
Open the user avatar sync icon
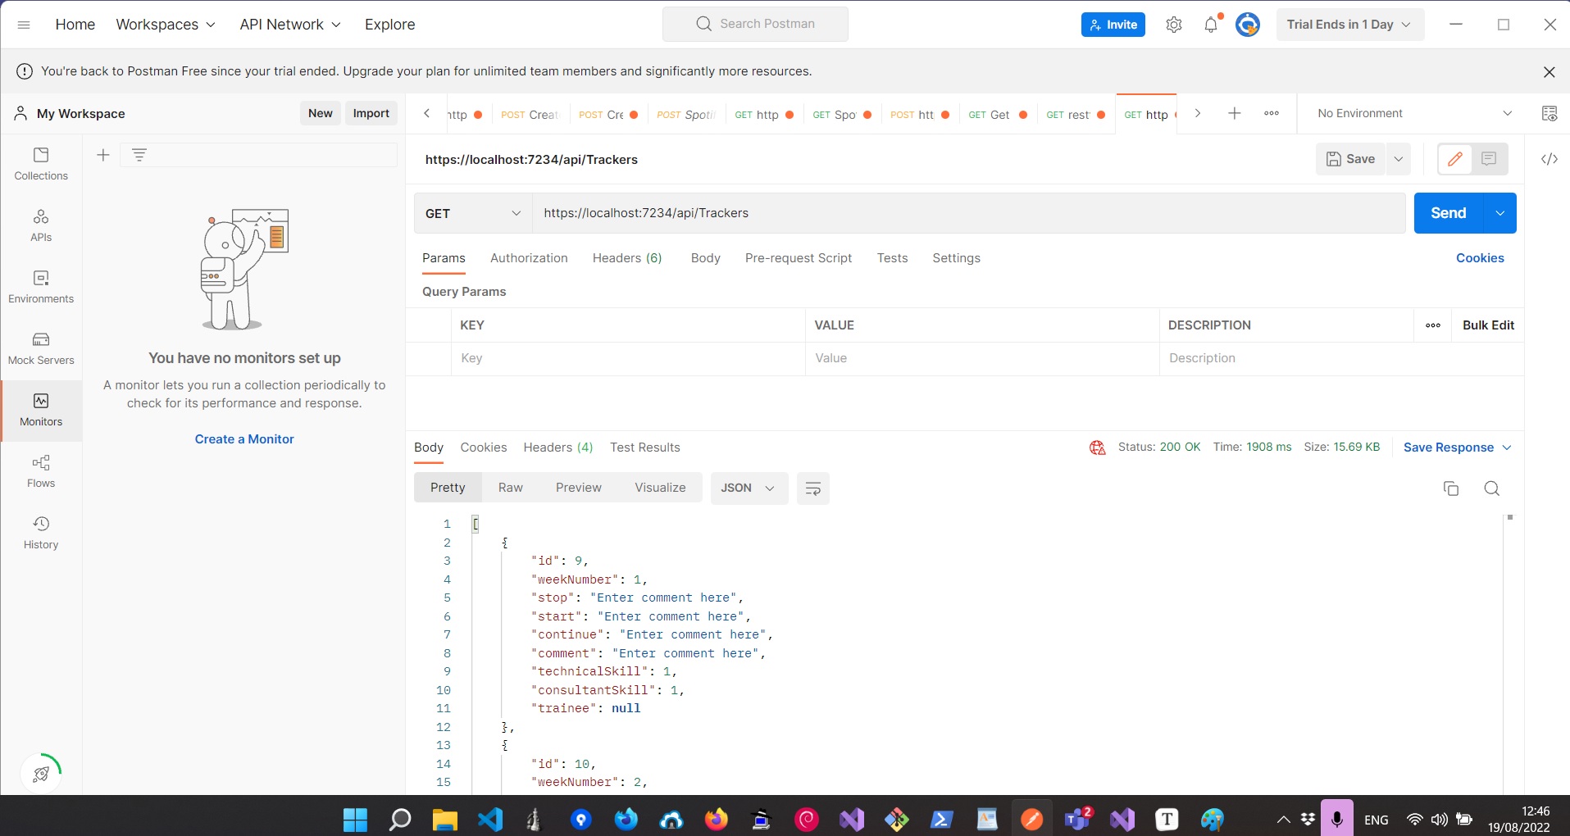[1248, 25]
